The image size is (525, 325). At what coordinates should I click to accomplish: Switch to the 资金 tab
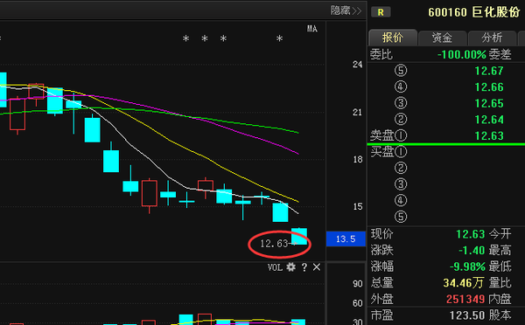[x=442, y=38]
